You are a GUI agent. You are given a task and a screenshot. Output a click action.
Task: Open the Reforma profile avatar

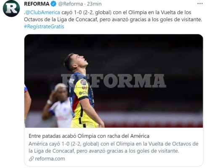tap(11, 8)
